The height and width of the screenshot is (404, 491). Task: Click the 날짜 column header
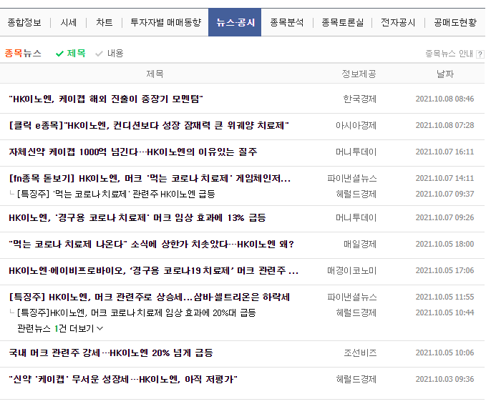tap(445, 74)
